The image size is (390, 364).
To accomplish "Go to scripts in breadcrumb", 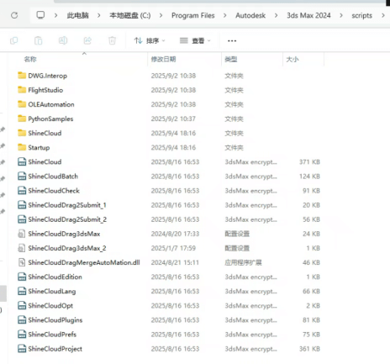I will [x=361, y=15].
